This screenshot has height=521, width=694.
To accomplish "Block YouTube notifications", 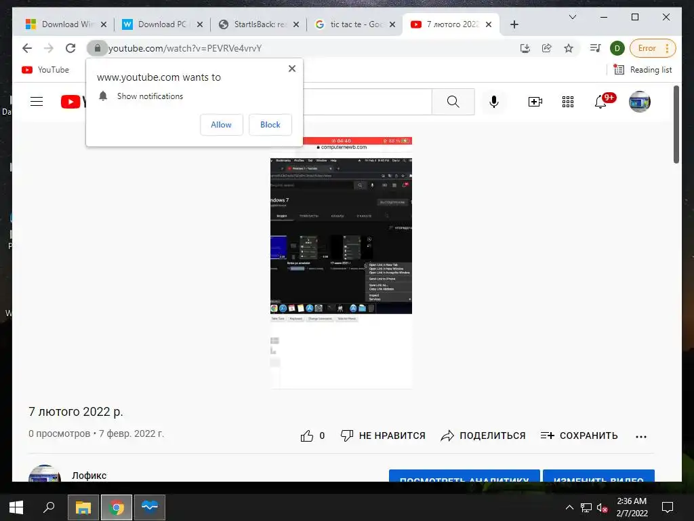I will tap(270, 125).
